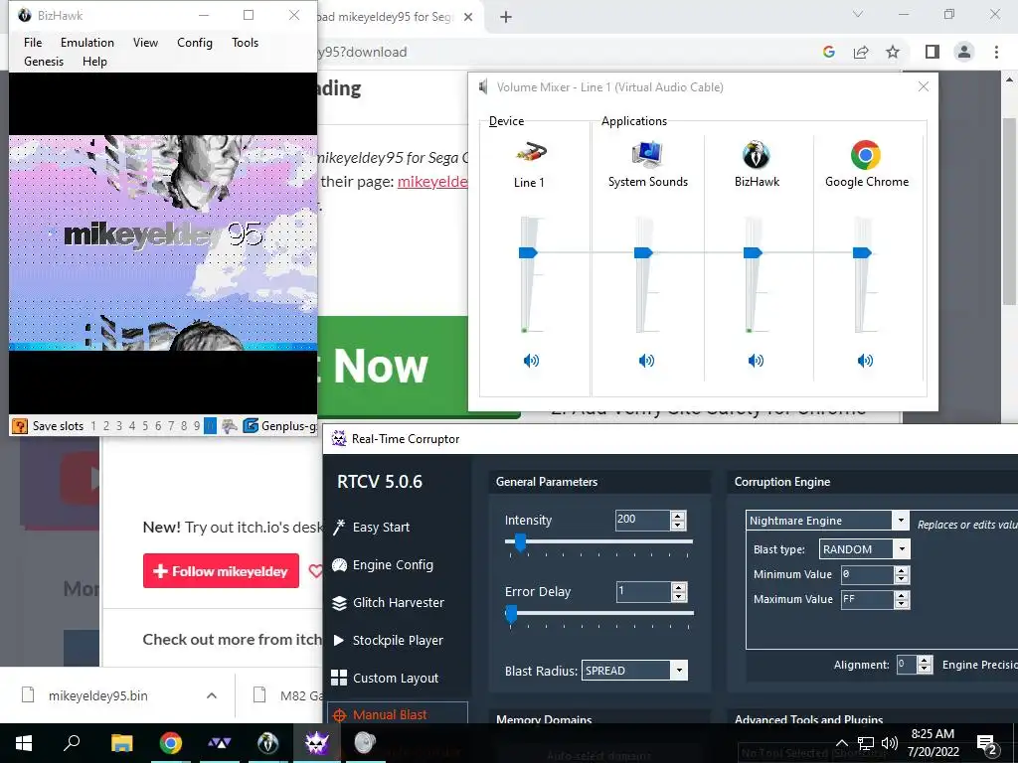The image size is (1018, 763).
Task: Open the BizHawk Config menu
Action: (195, 42)
